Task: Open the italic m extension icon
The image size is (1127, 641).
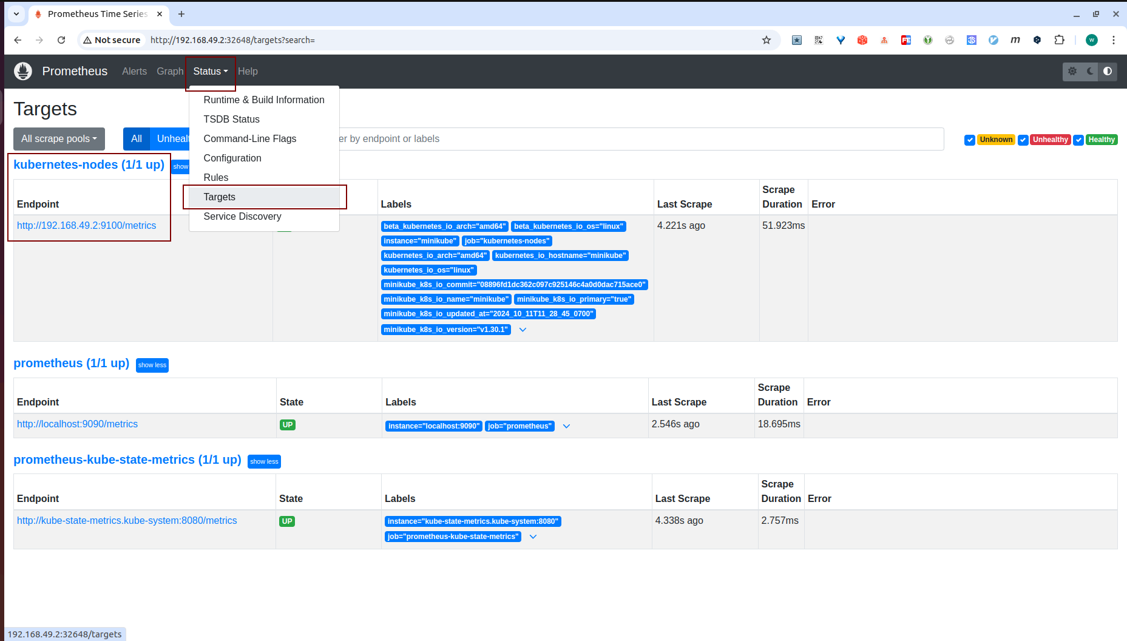Action: tap(1015, 40)
